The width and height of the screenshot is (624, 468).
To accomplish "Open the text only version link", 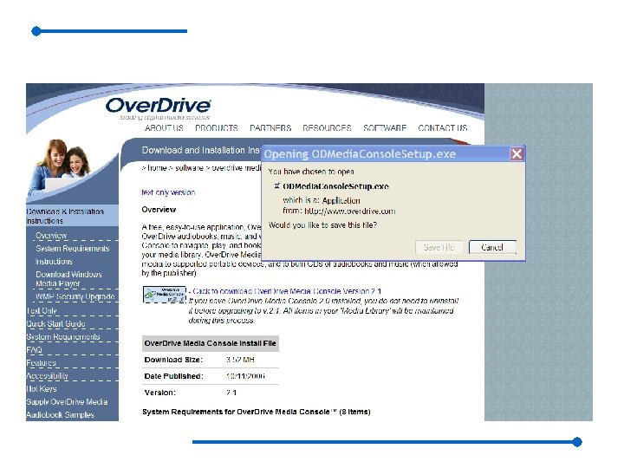I will pyautogui.click(x=168, y=192).
